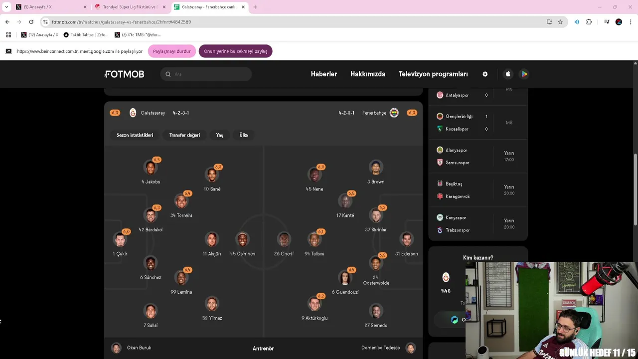Close the Galatasaray - Fenerbahçe tab
638x359 pixels.
coord(243,7)
